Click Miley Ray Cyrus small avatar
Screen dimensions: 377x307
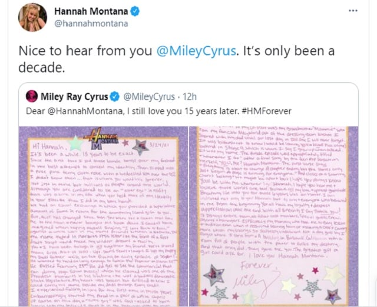pyautogui.click(x=32, y=96)
